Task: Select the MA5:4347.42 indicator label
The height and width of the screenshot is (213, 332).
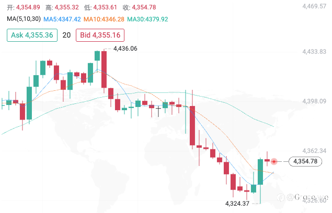Action: pos(62,19)
